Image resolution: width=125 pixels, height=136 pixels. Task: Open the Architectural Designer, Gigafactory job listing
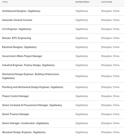click(x=21, y=11)
